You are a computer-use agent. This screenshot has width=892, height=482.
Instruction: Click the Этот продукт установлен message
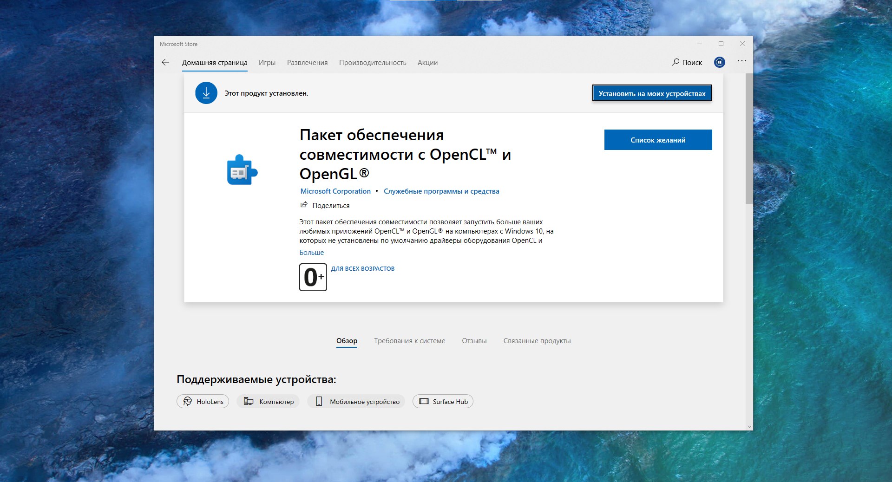pos(266,93)
